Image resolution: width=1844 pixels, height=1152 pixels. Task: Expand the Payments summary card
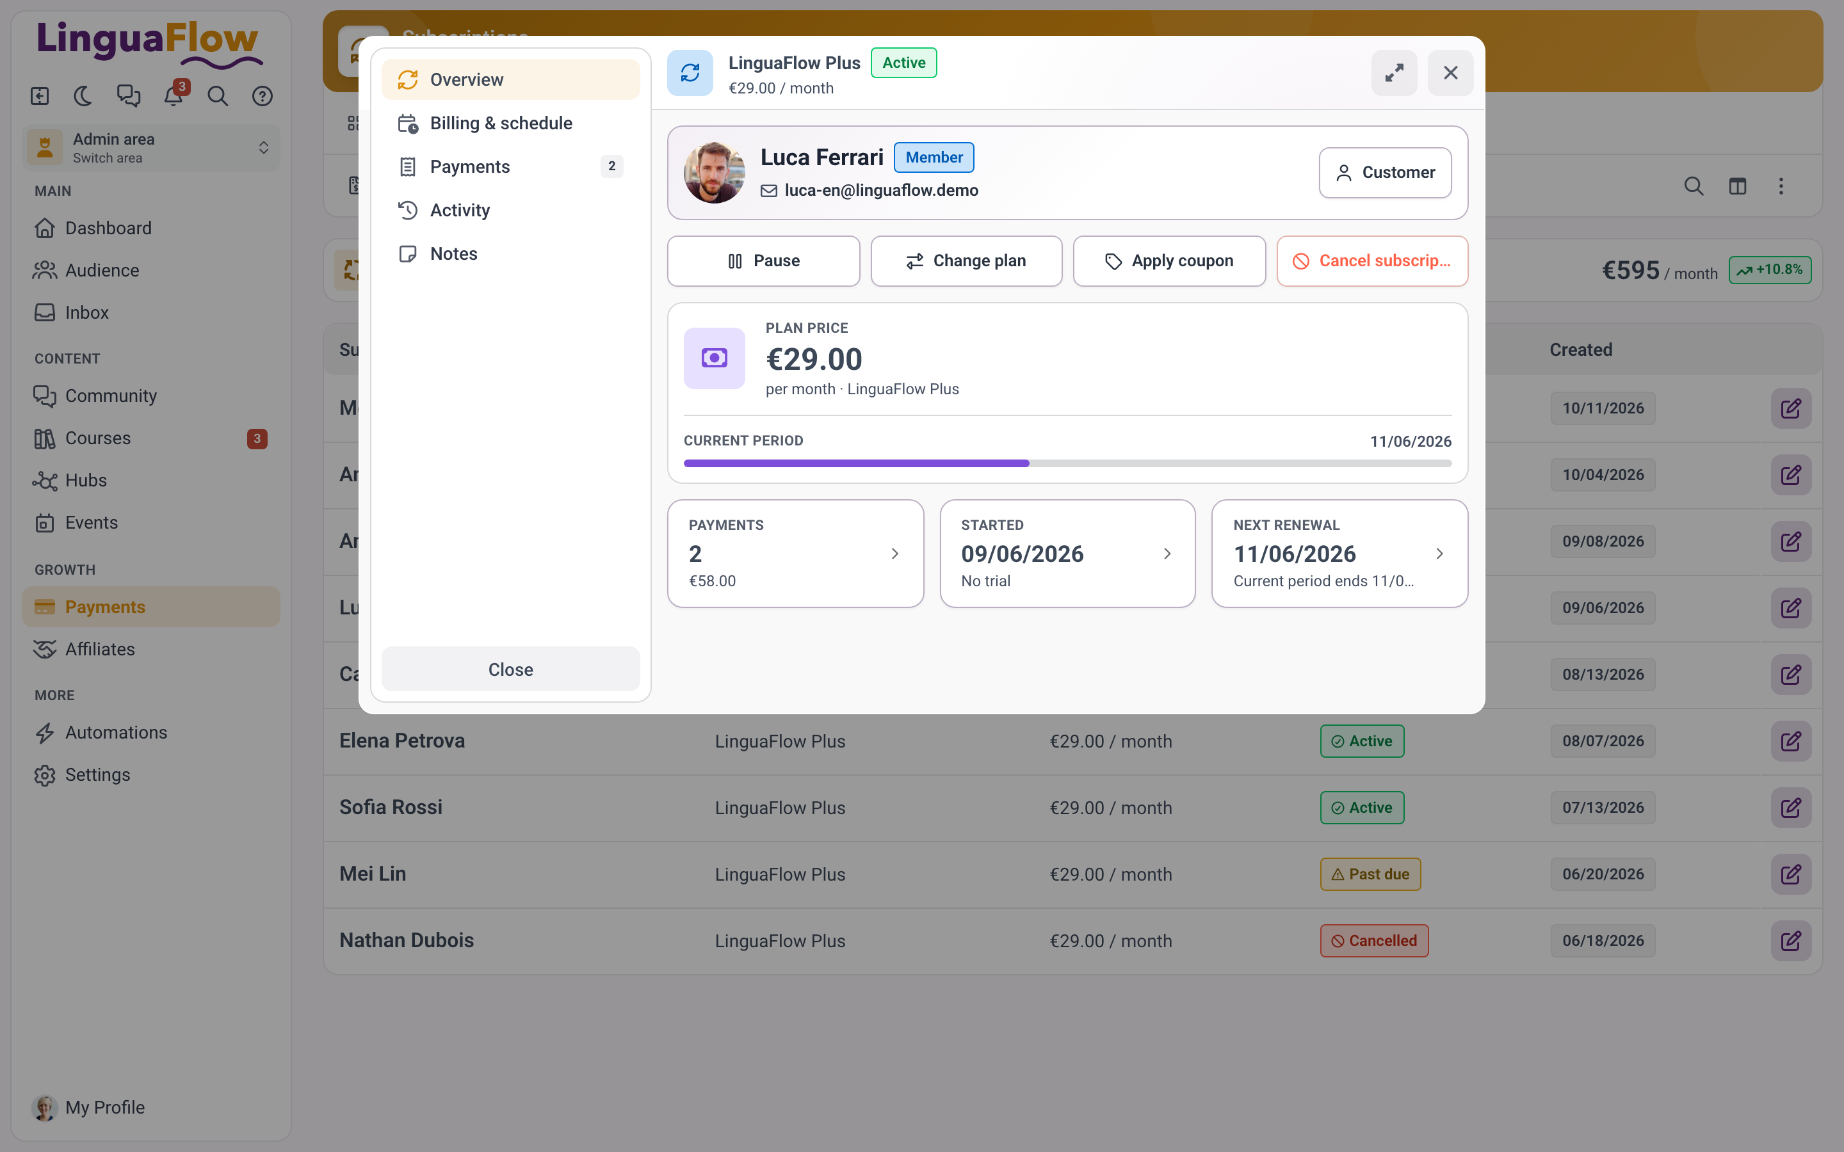[795, 554]
